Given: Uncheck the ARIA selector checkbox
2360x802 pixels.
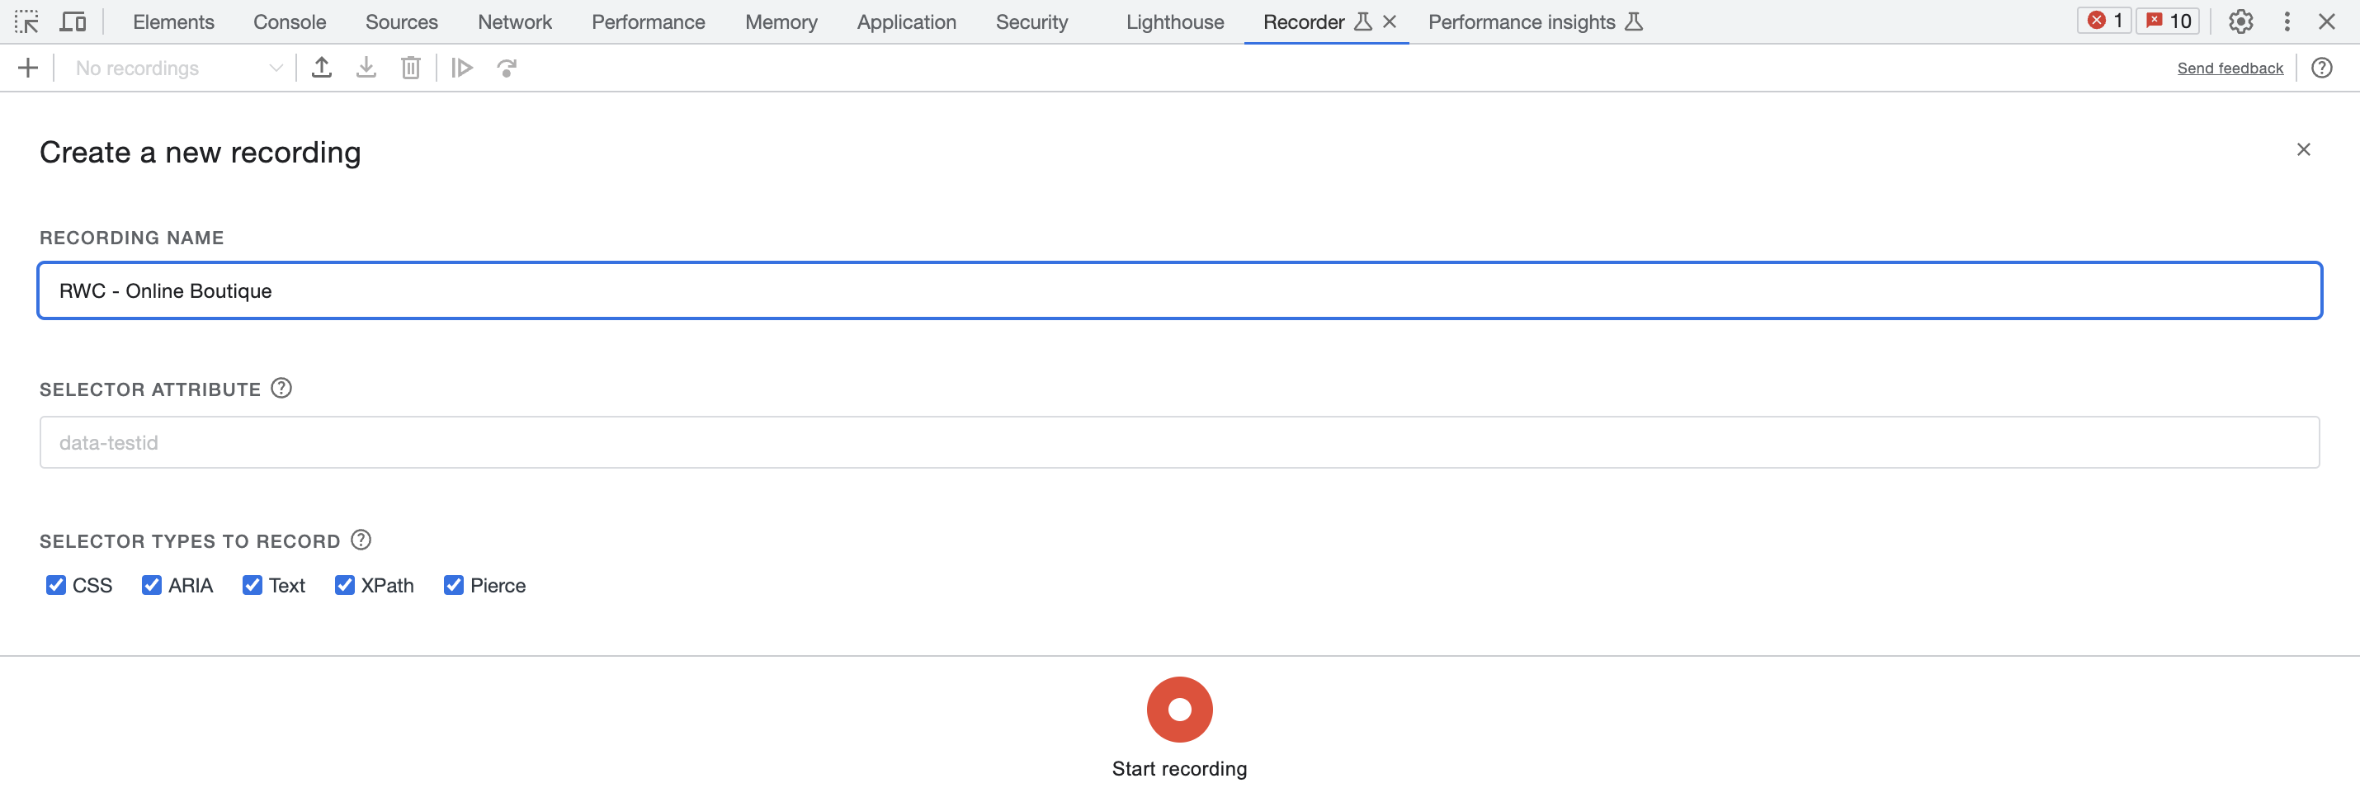Looking at the screenshot, I should 152,586.
